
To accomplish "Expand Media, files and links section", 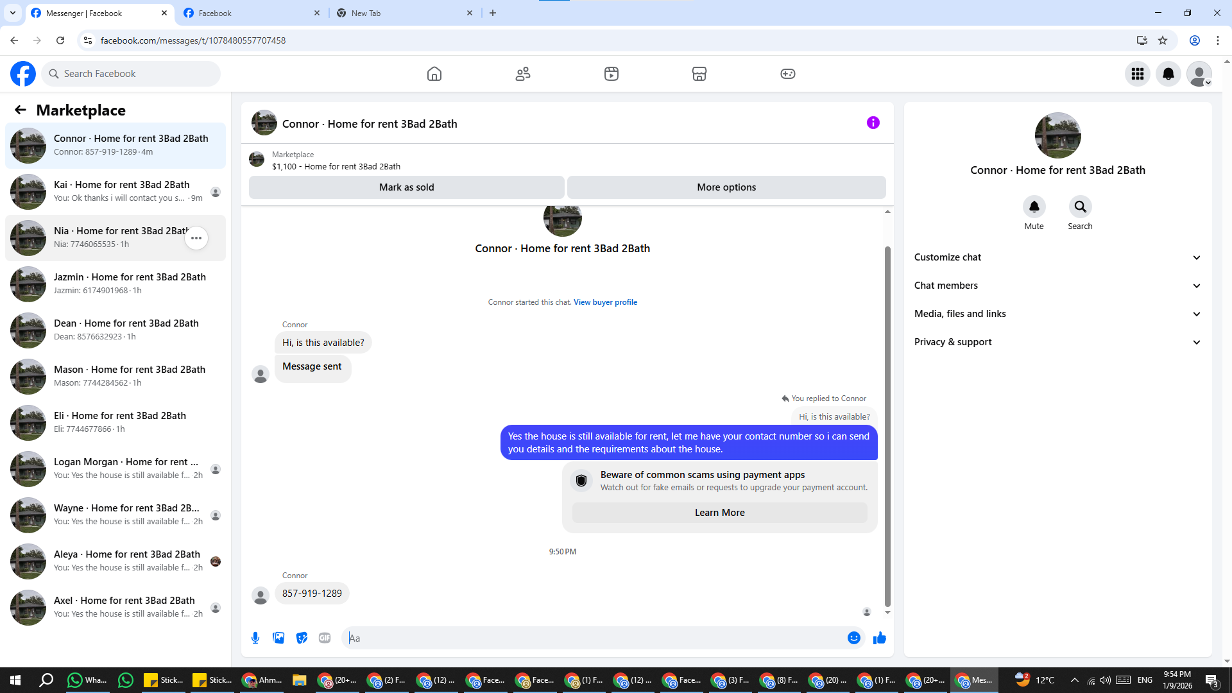I will click(1057, 314).
